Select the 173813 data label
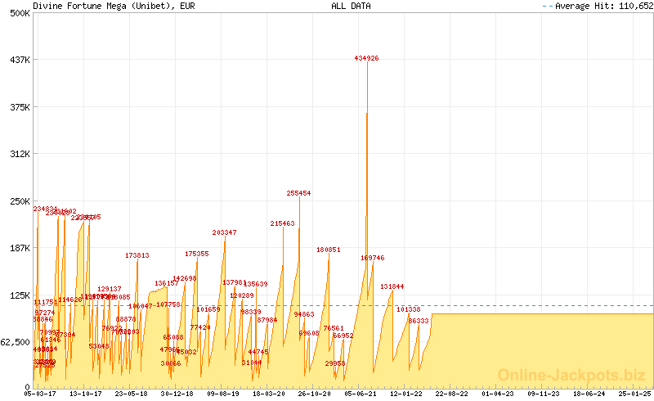The width and height of the screenshot is (654, 401). pos(137,255)
